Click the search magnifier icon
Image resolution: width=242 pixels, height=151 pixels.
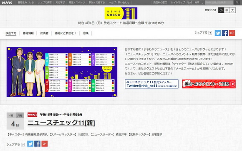coord(237,2)
